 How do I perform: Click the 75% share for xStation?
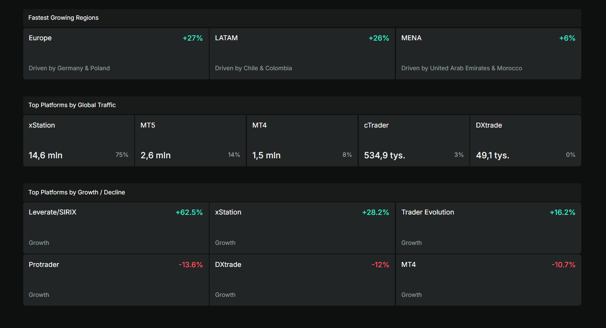coord(122,155)
